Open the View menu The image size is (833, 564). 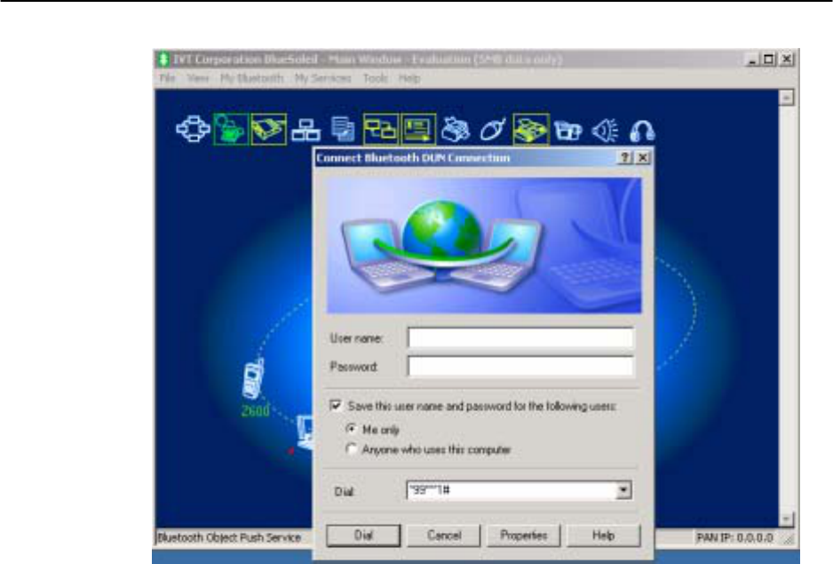pos(198,79)
